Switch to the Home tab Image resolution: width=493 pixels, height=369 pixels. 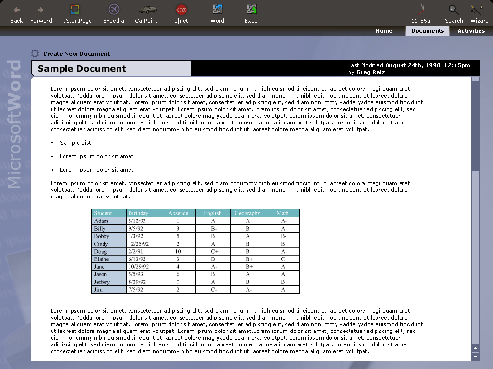pyautogui.click(x=384, y=31)
